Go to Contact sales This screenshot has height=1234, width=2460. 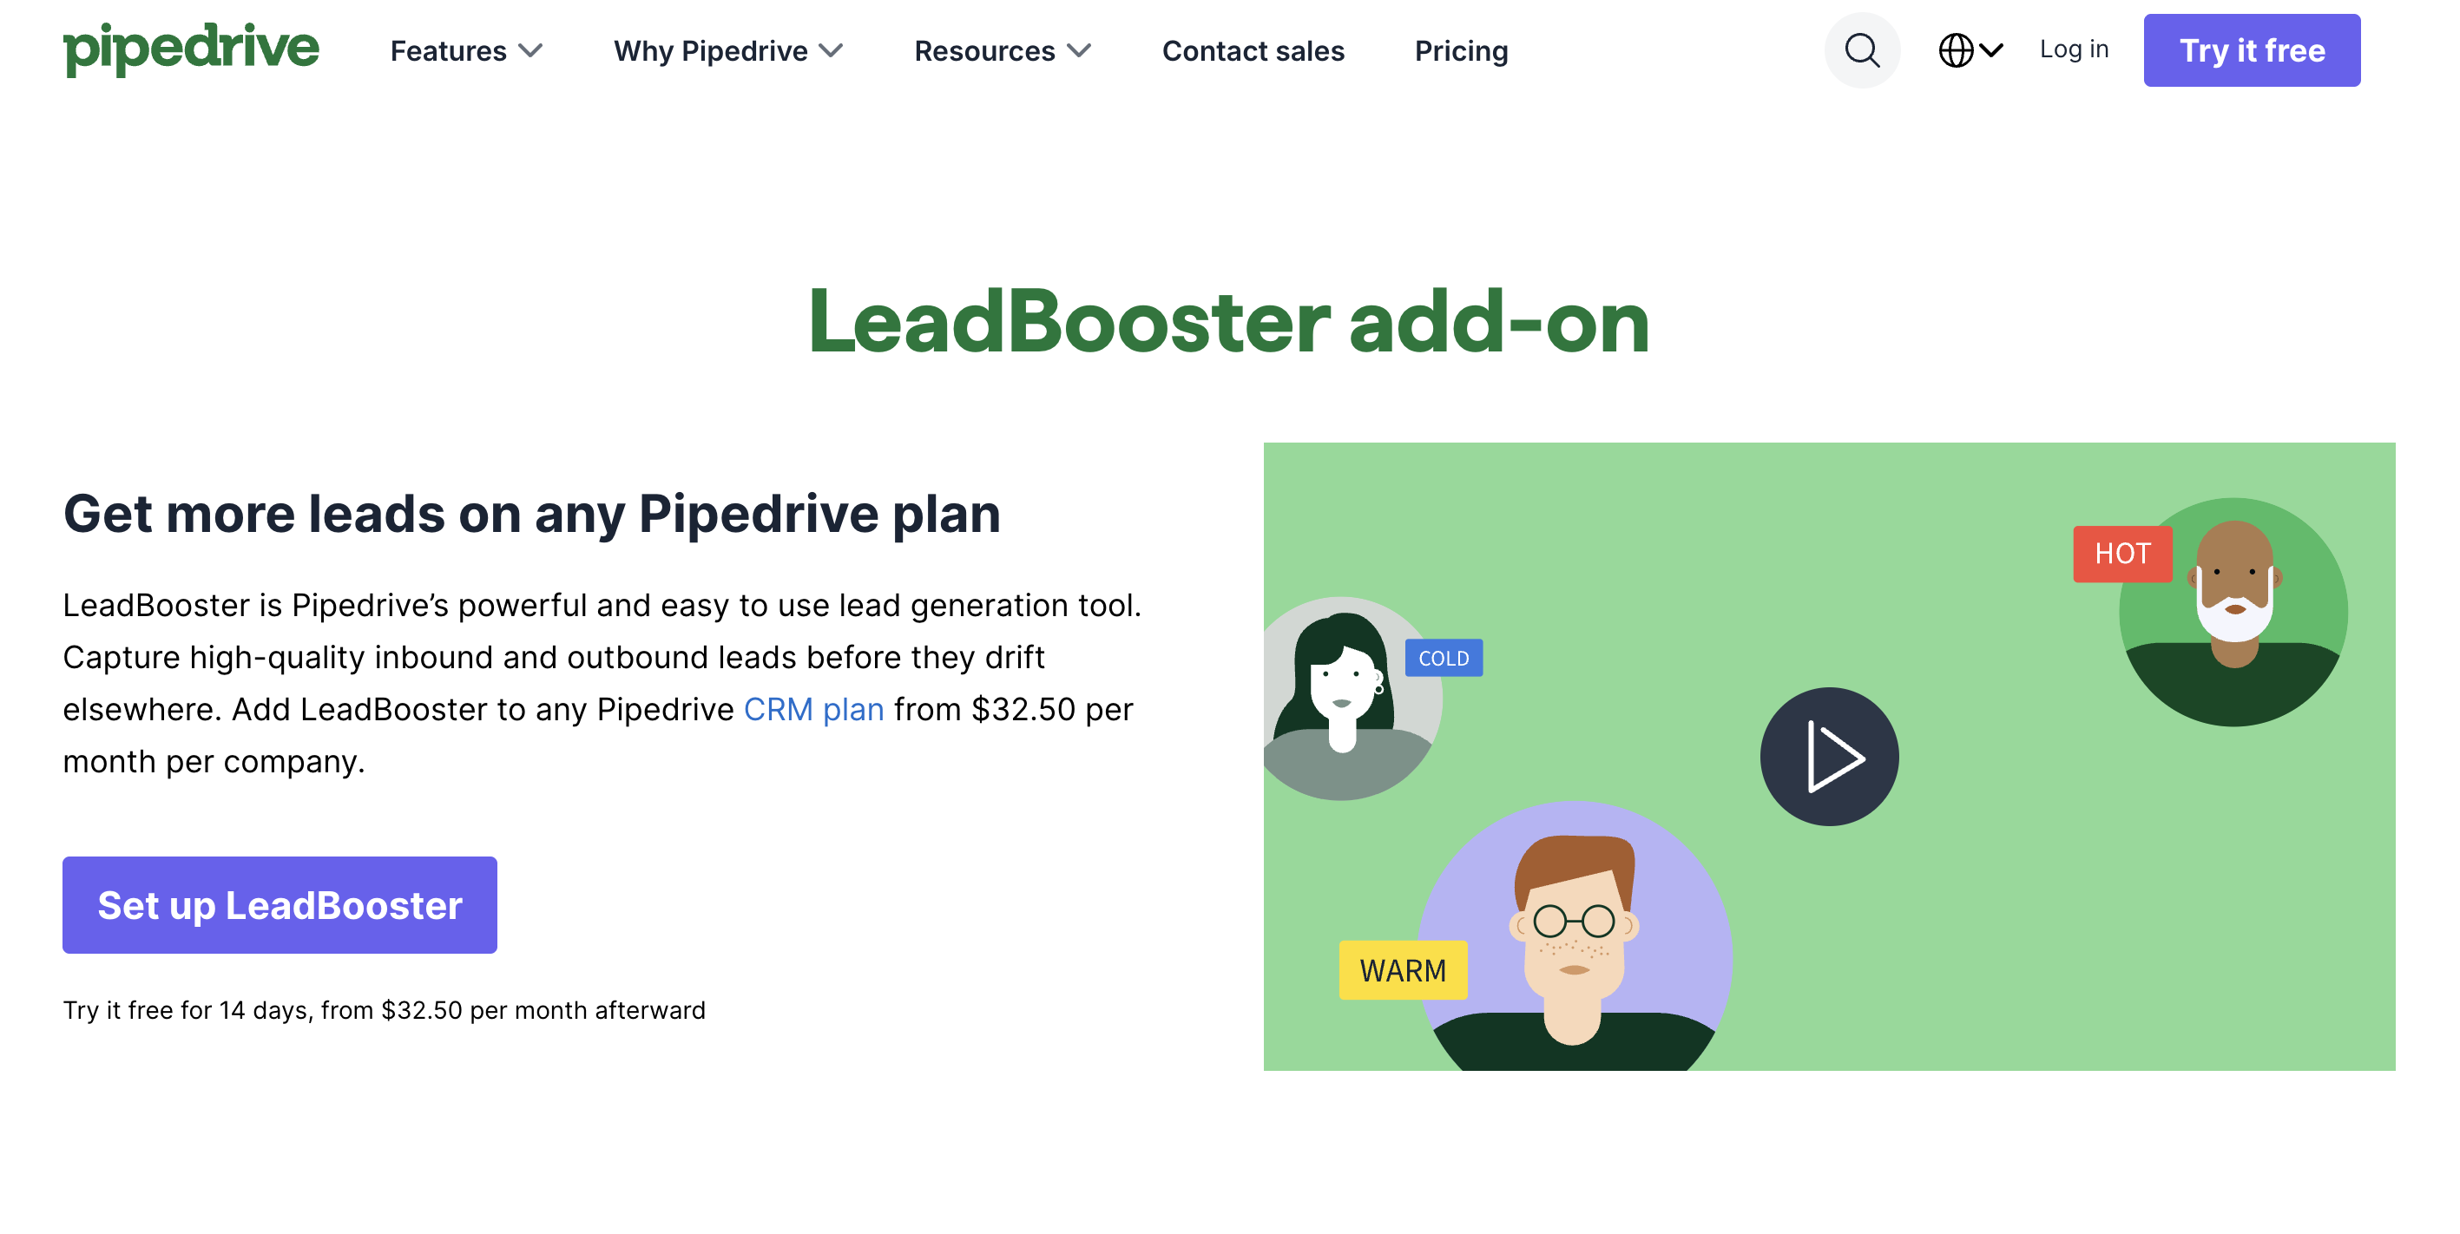(1253, 50)
